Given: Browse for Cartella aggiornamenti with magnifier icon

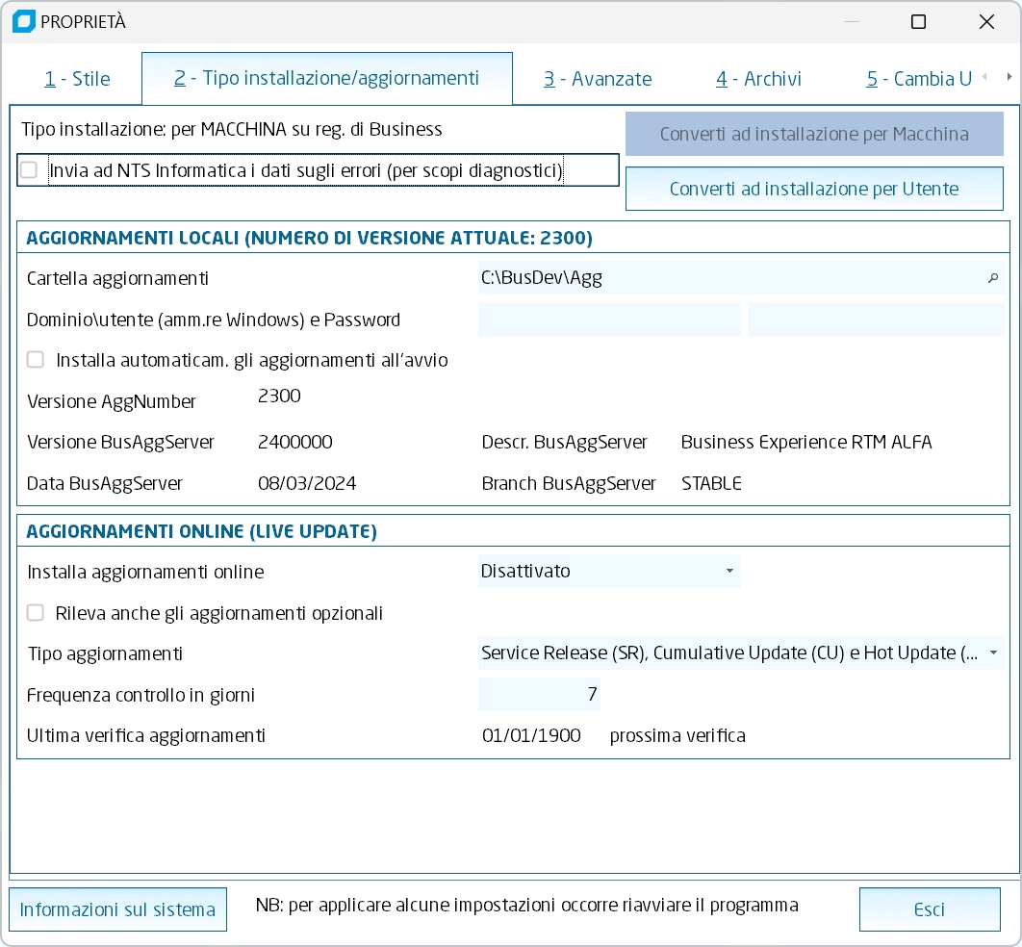Looking at the screenshot, I should [993, 278].
